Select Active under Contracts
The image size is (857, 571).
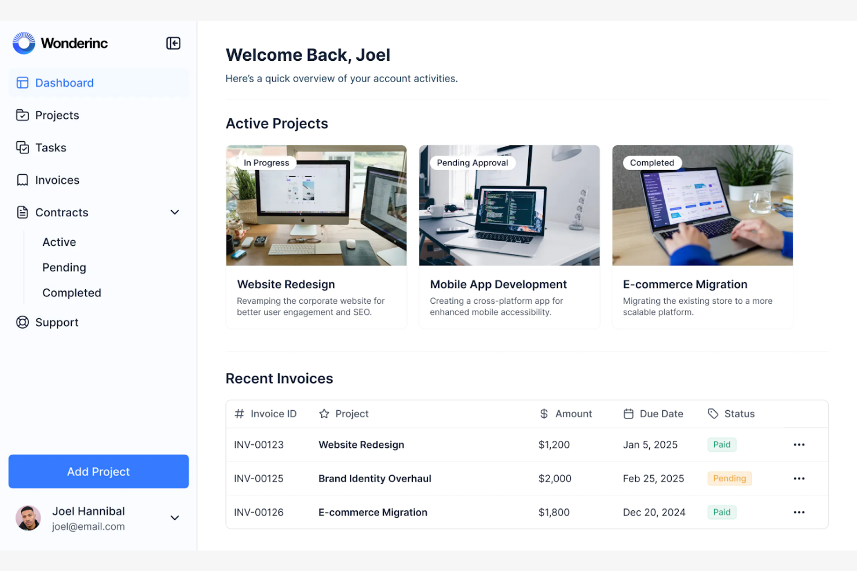[x=58, y=242]
